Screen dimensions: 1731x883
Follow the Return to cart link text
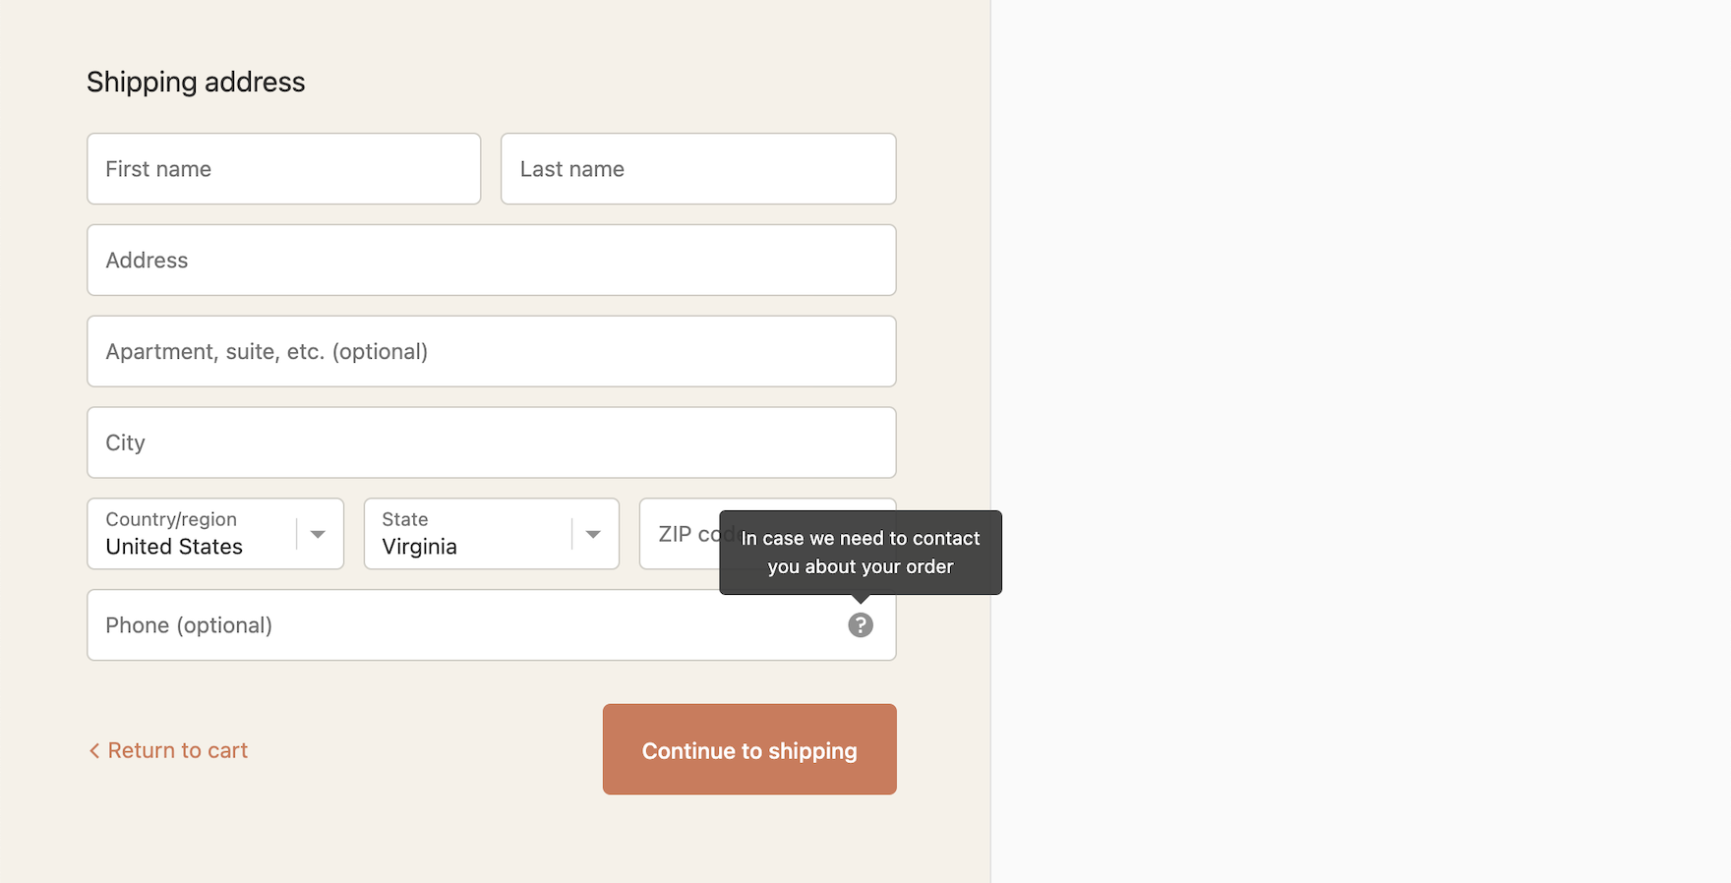pyautogui.click(x=178, y=751)
